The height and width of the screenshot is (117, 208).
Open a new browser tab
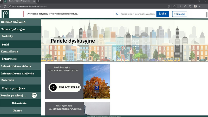click(39, 1)
